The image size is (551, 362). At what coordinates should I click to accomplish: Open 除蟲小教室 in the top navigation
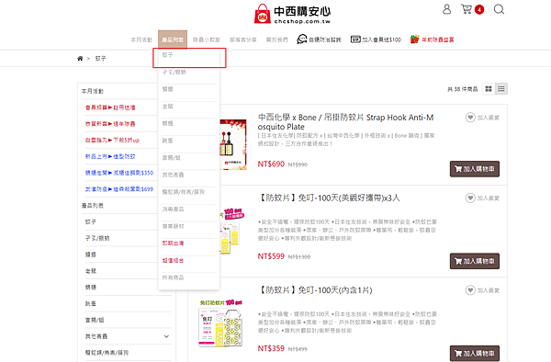pyautogui.click(x=207, y=40)
